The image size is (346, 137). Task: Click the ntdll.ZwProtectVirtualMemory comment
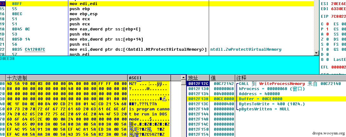click(x=246, y=49)
